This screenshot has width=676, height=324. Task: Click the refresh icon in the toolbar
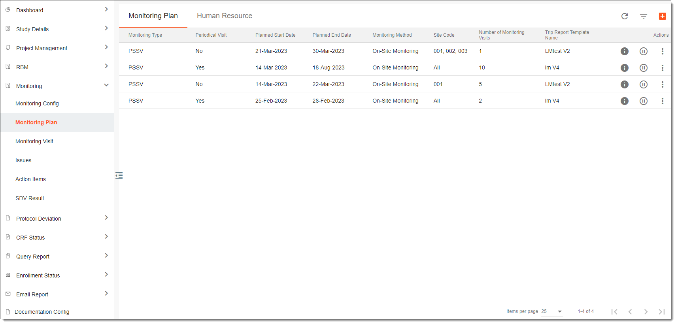[625, 16]
